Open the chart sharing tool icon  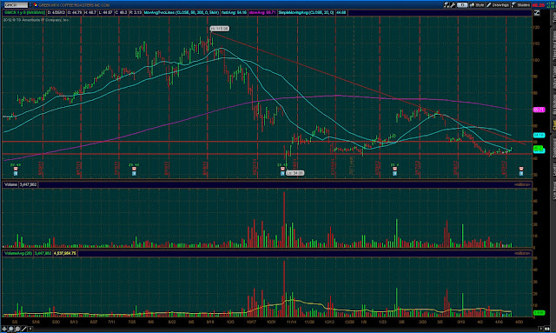coord(447,5)
